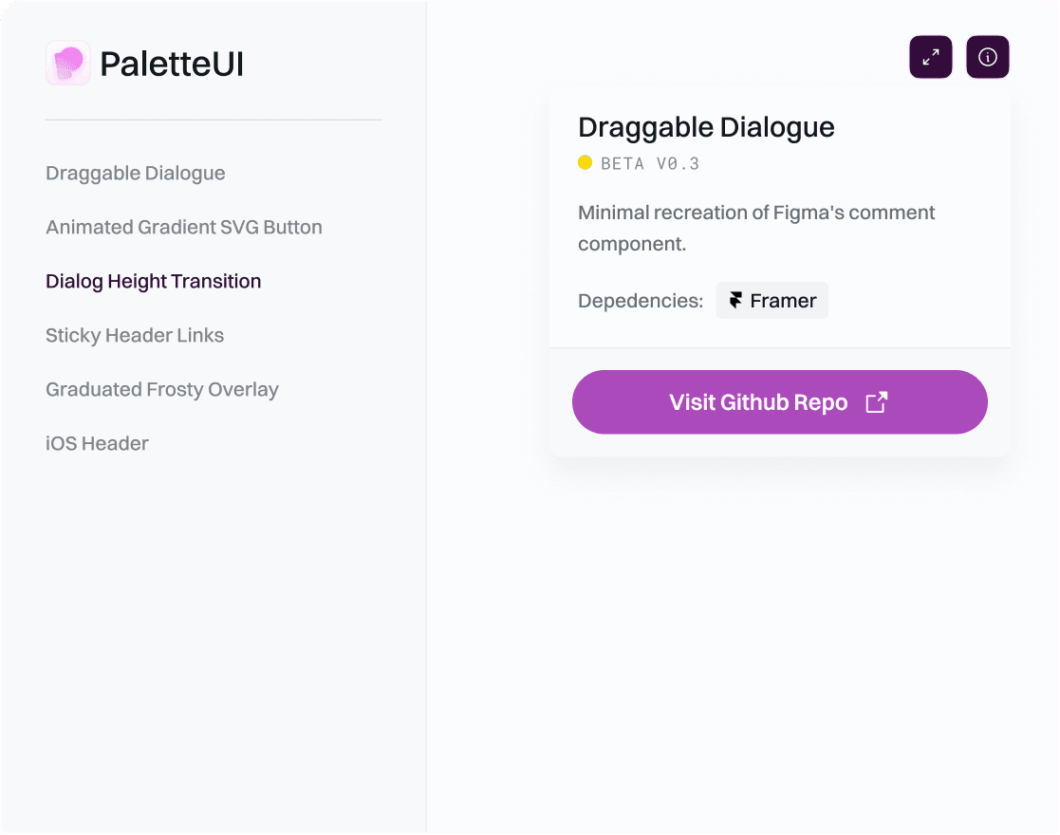Viewport: 1060px width, 835px height.
Task: Click the Framer logo icon in the dependency badge
Action: click(x=735, y=301)
